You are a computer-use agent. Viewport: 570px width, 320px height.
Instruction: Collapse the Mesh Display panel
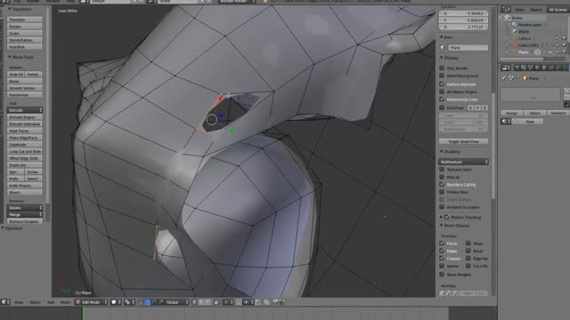click(x=442, y=226)
